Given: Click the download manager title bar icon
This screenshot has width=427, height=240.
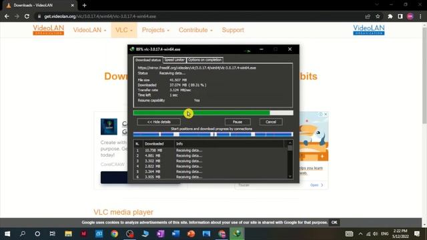Looking at the screenshot, I should click(x=132, y=49).
